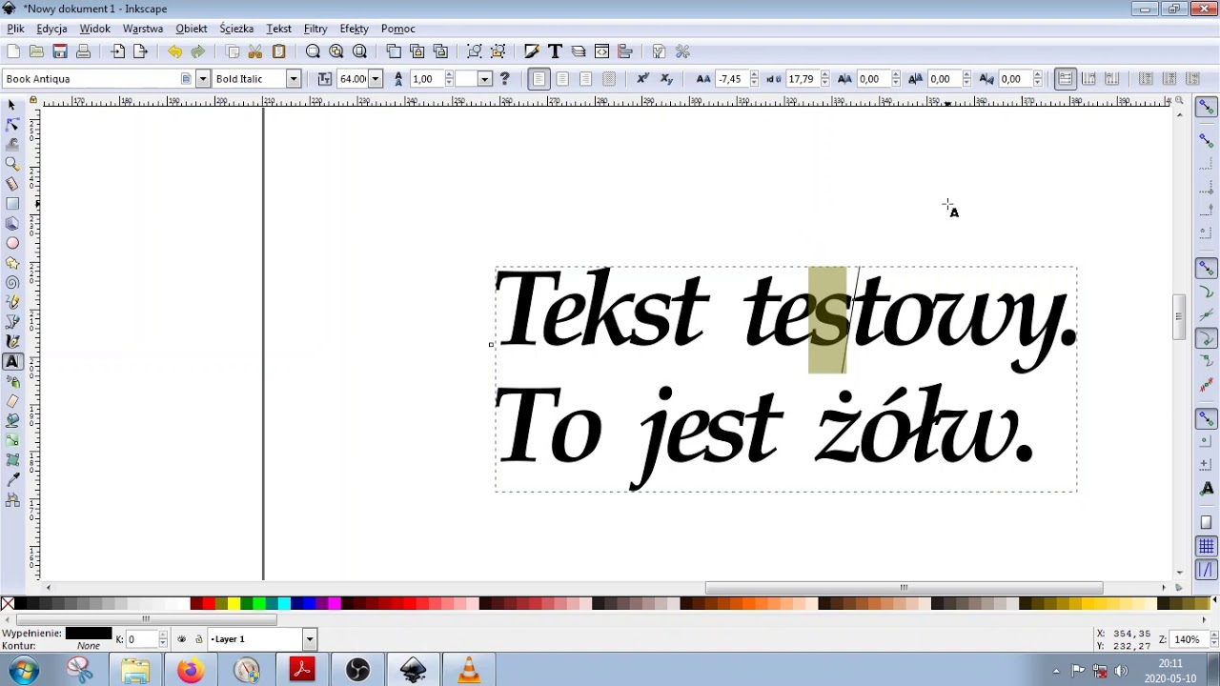Select the Text tool in toolbox
Viewport: 1220px width, 686px height.
12,361
